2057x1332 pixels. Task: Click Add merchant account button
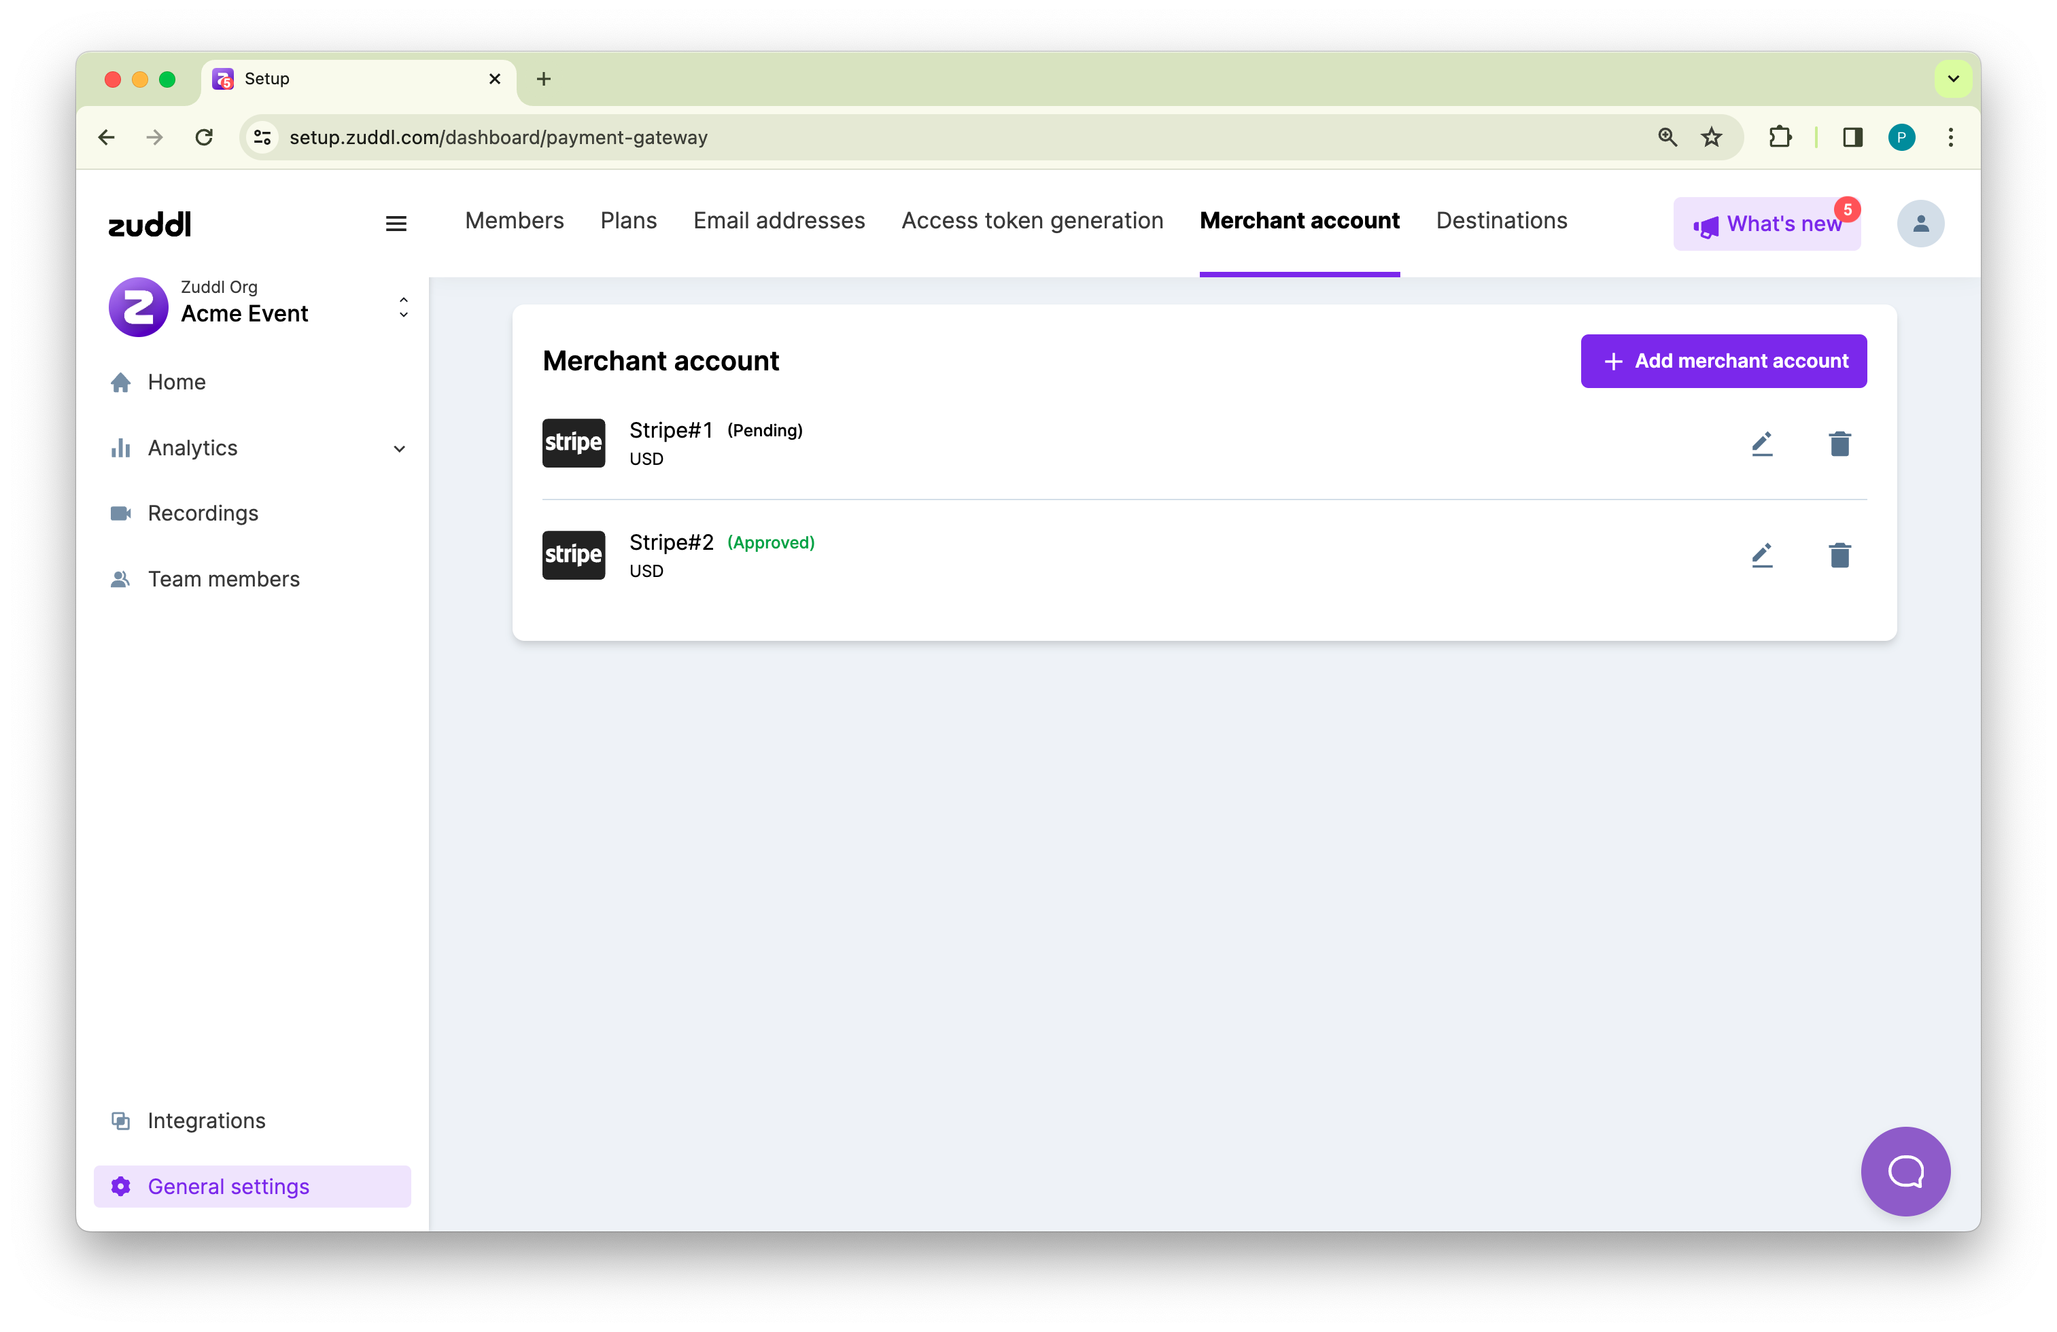(1723, 361)
